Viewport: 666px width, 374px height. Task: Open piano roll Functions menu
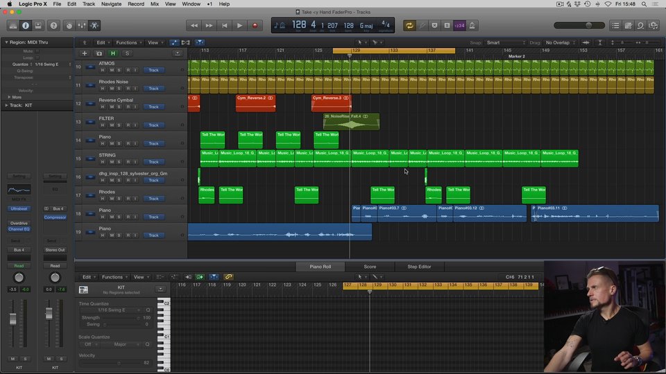tap(114, 277)
